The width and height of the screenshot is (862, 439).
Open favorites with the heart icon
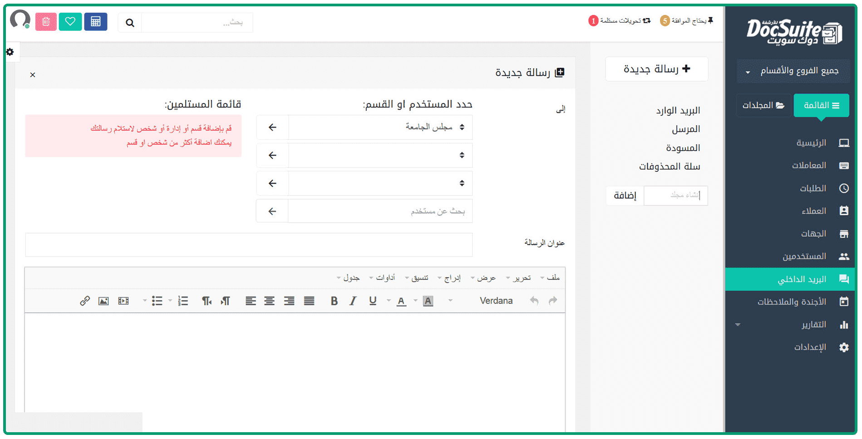[x=70, y=22]
